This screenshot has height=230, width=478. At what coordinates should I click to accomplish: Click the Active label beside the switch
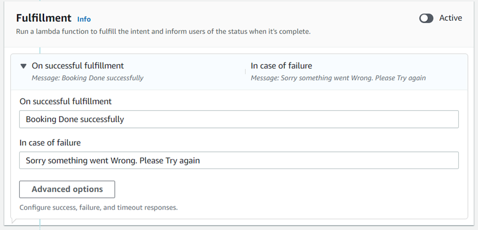(x=451, y=18)
